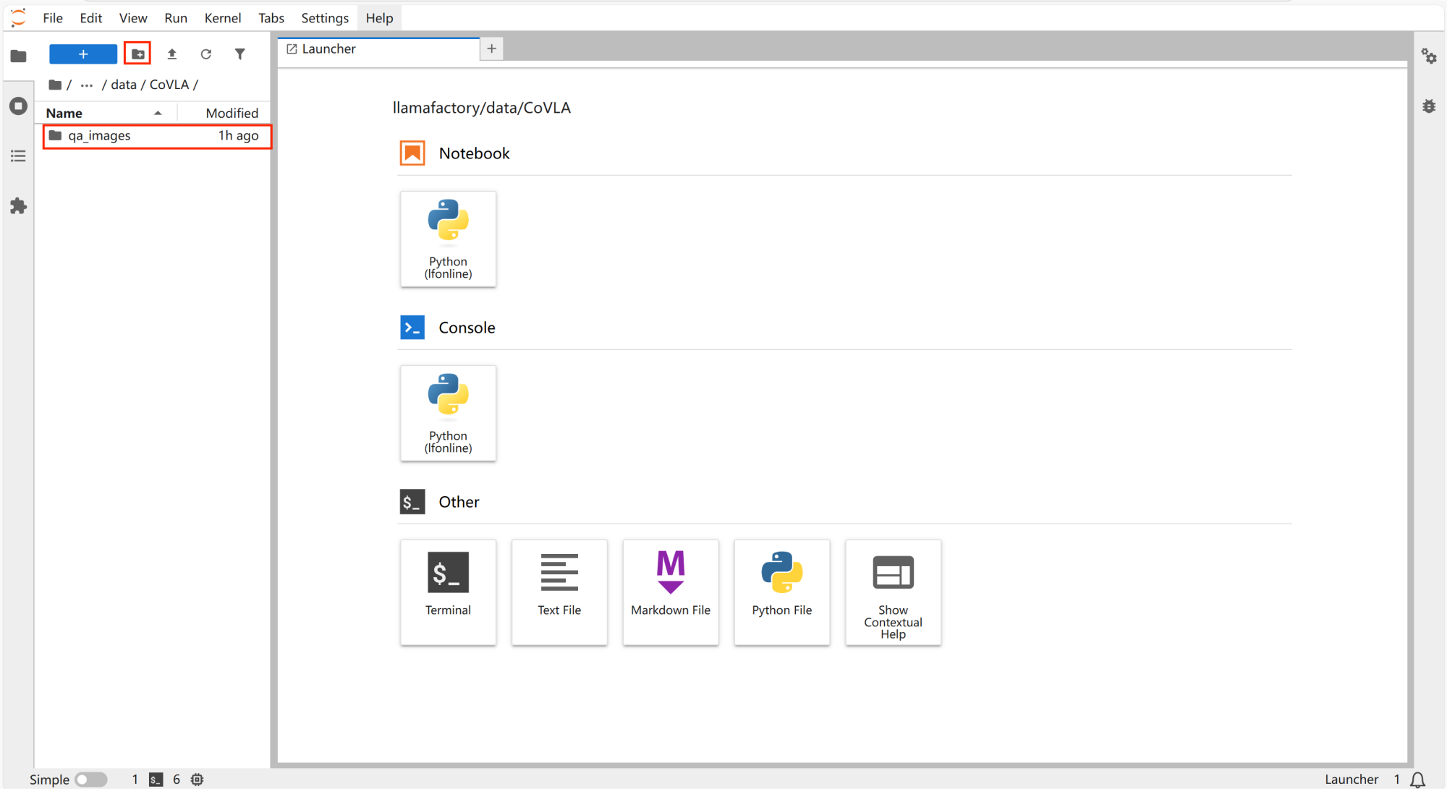
Task: Toggle the Simple interface mode switch
Action: click(91, 779)
